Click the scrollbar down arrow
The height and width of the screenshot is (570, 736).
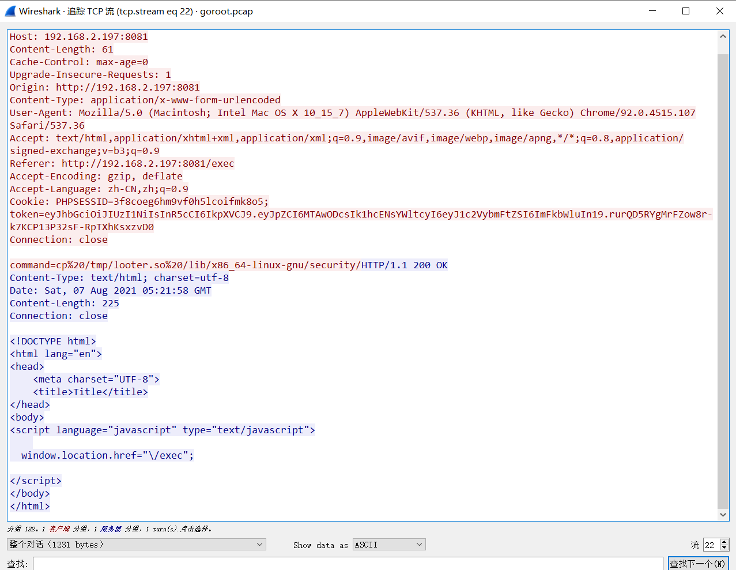coord(723,515)
